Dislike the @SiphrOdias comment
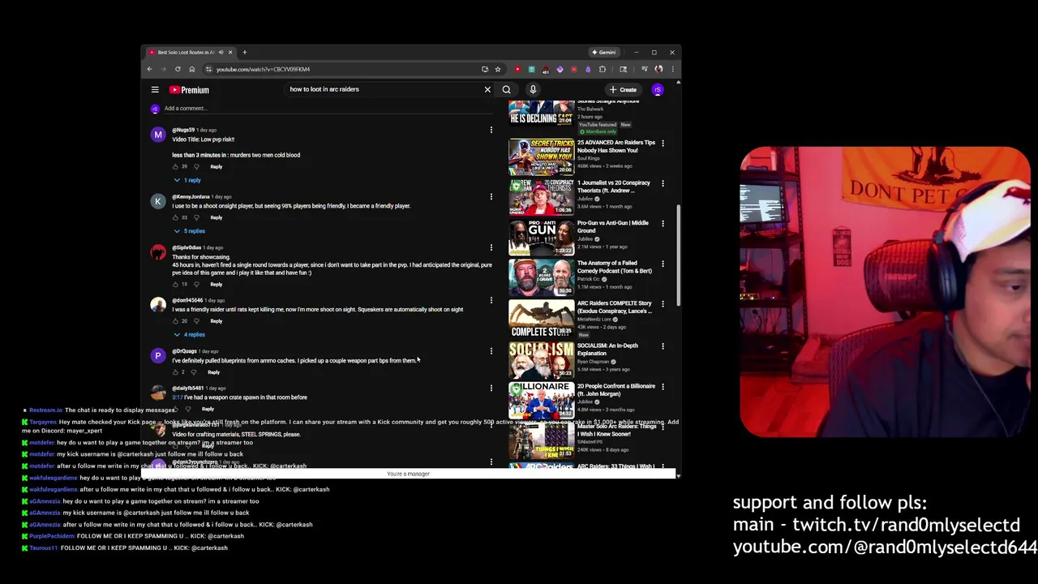Viewport: 1038px width, 584px height. point(196,285)
